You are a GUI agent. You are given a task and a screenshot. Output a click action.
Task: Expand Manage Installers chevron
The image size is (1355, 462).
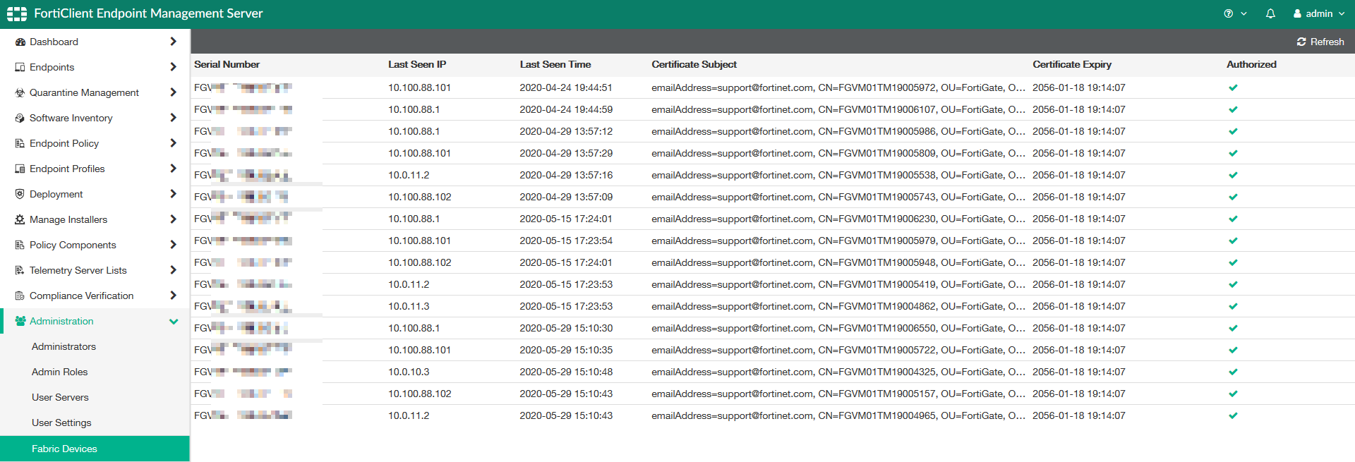pyautogui.click(x=173, y=219)
